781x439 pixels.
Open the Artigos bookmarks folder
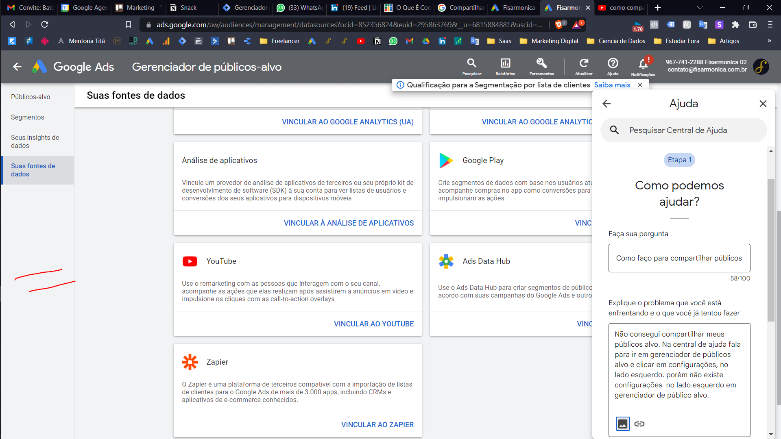coord(724,41)
